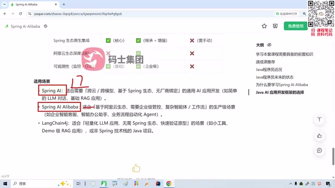
Task: Open the notification center icon in tray
Action: pyautogui.click(x=328, y=183)
